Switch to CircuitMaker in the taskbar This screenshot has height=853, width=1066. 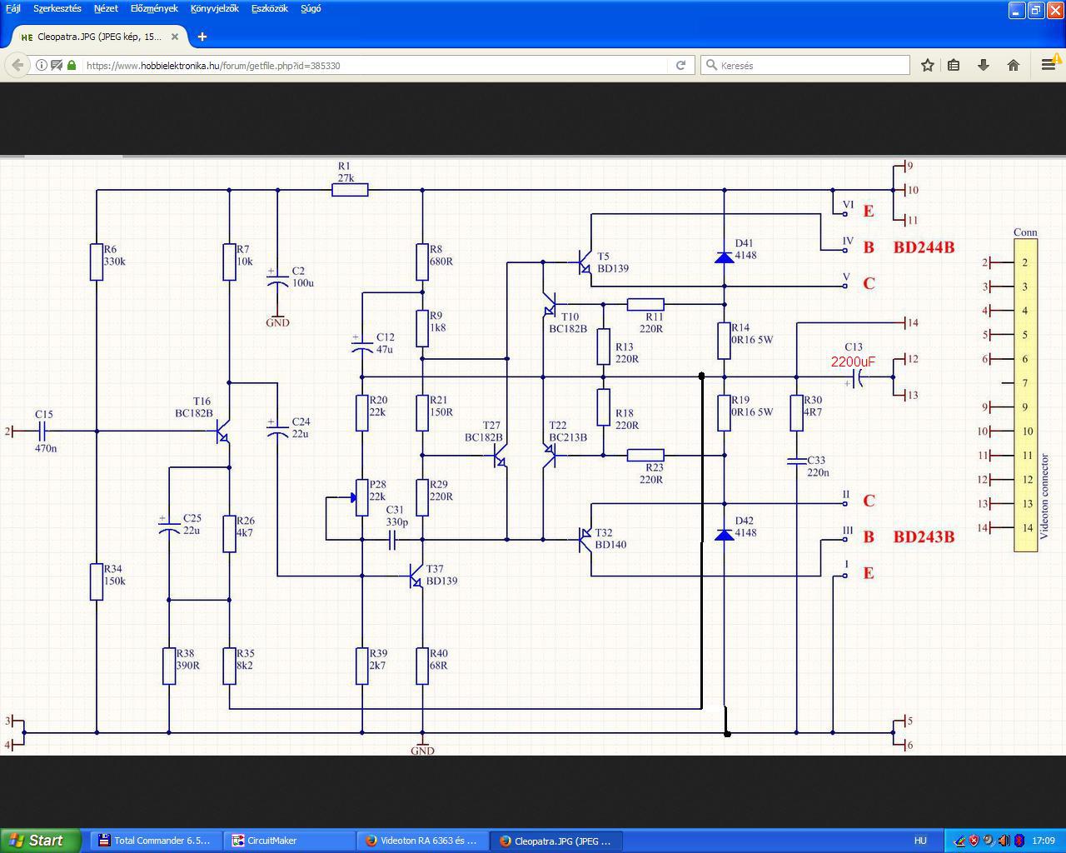pyautogui.click(x=289, y=841)
